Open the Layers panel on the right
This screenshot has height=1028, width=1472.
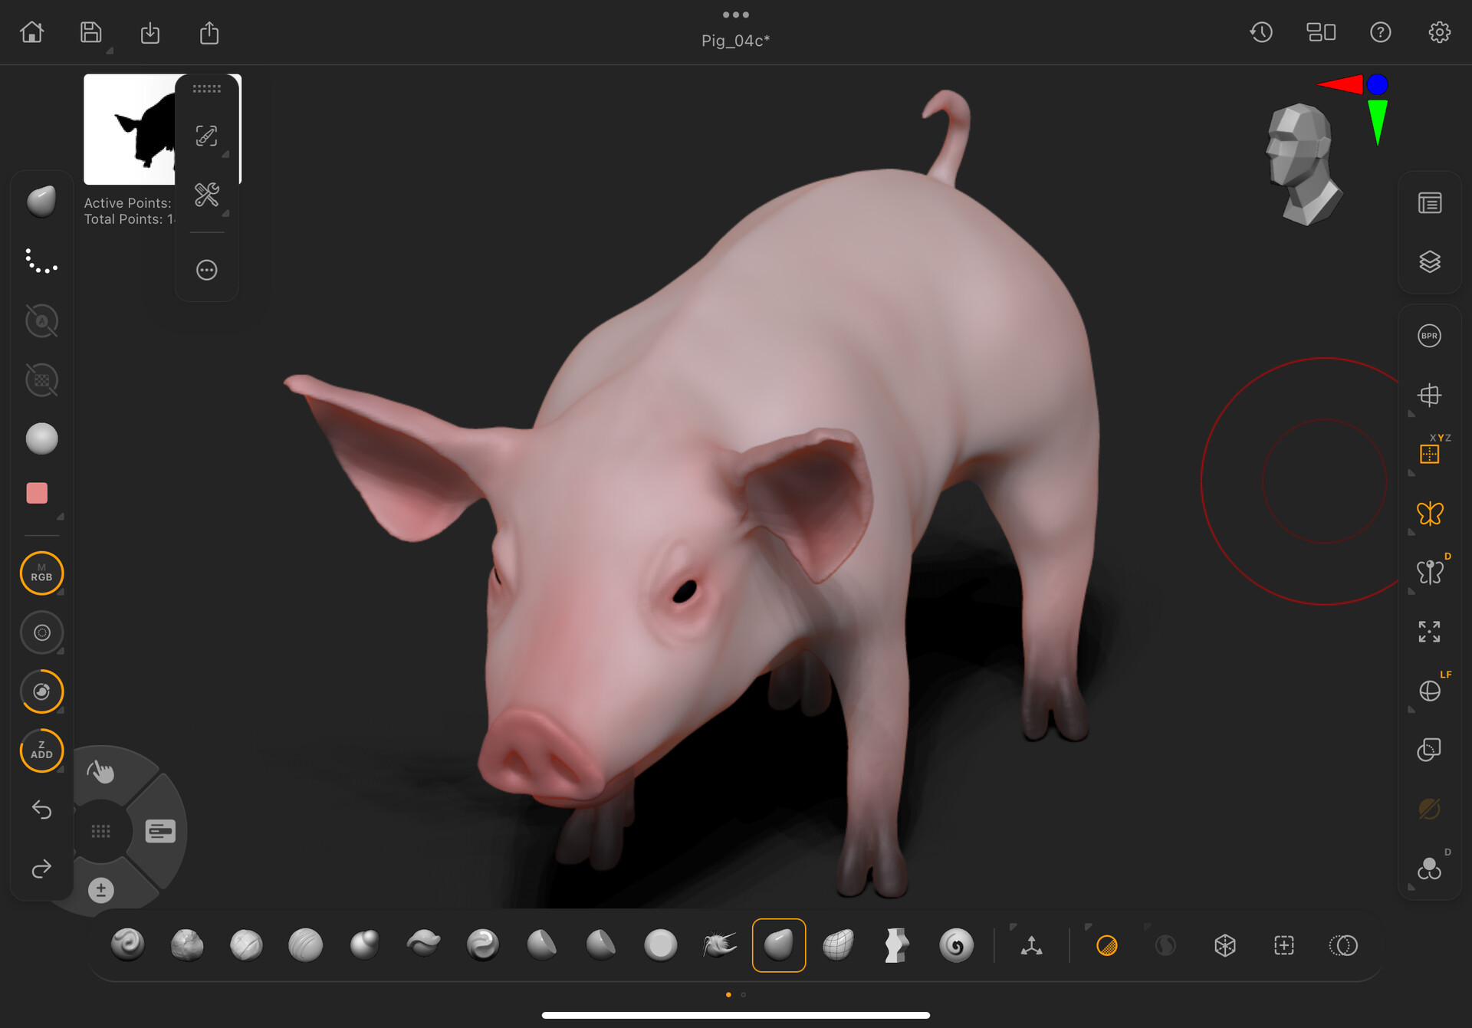point(1430,261)
